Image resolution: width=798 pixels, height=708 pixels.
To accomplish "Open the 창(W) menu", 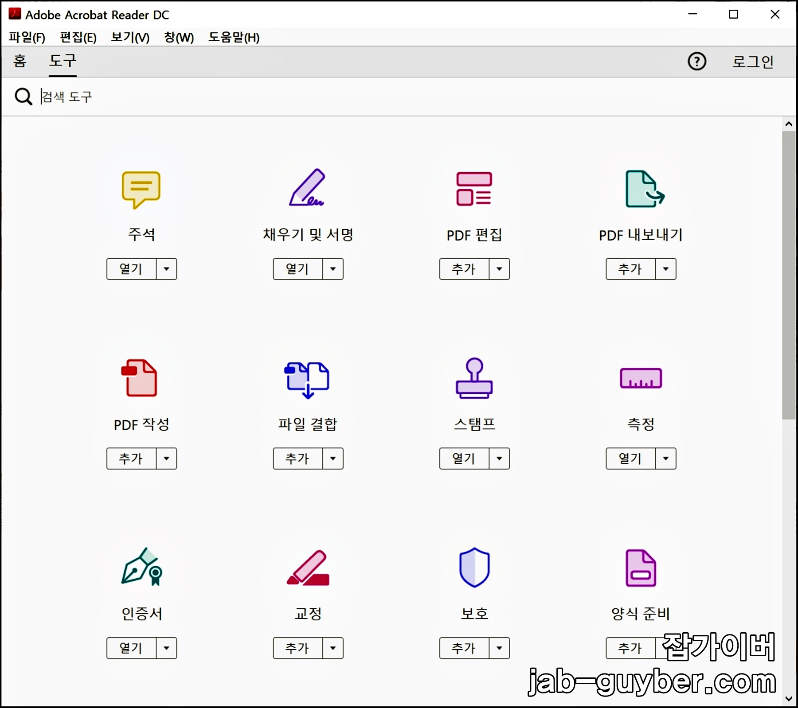I will [x=179, y=37].
